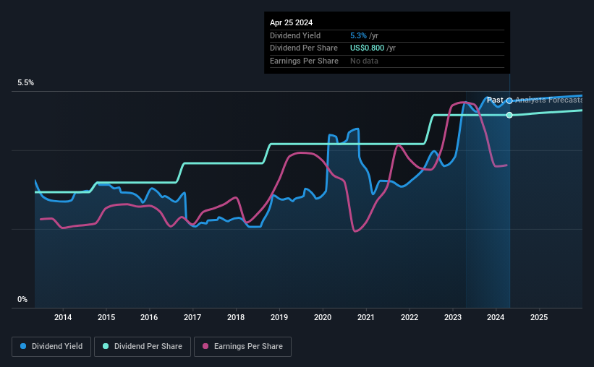Screen dimensions: 594x367
Task: Select the 2018 label on x-axis
Action: (236, 317)
